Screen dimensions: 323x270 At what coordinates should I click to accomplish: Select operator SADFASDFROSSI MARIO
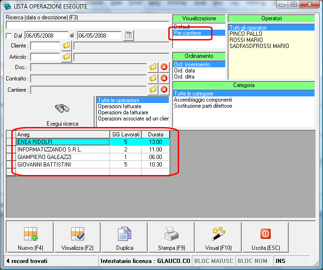click(x=271, y=46)
